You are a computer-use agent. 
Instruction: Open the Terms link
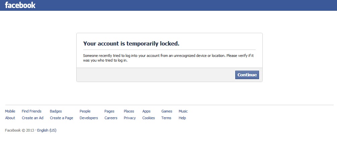coord(166,118)
